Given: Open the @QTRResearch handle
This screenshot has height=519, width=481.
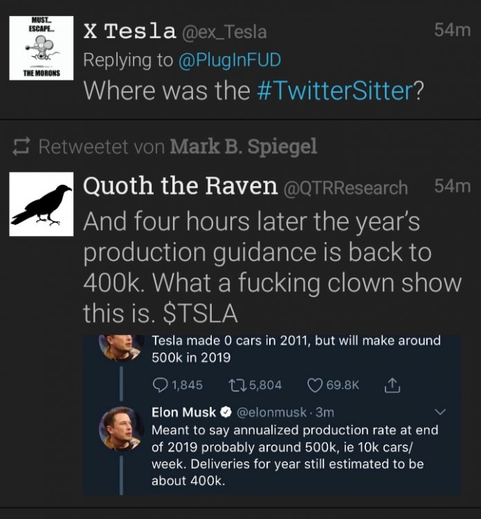Looking at the screenshot, I should (345, 187).
